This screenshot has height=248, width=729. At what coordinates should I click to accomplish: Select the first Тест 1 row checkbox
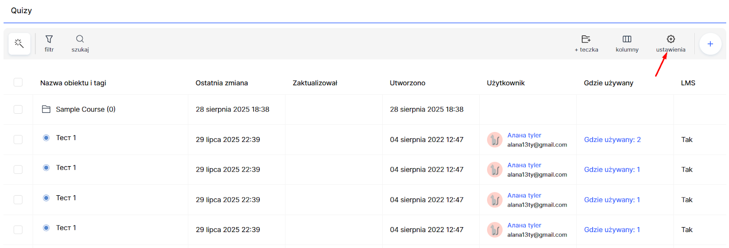[18, 139]
